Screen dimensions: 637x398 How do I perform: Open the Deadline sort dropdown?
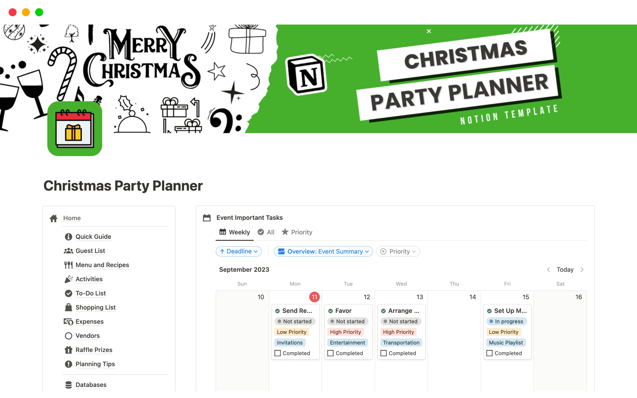click(239, 251)
